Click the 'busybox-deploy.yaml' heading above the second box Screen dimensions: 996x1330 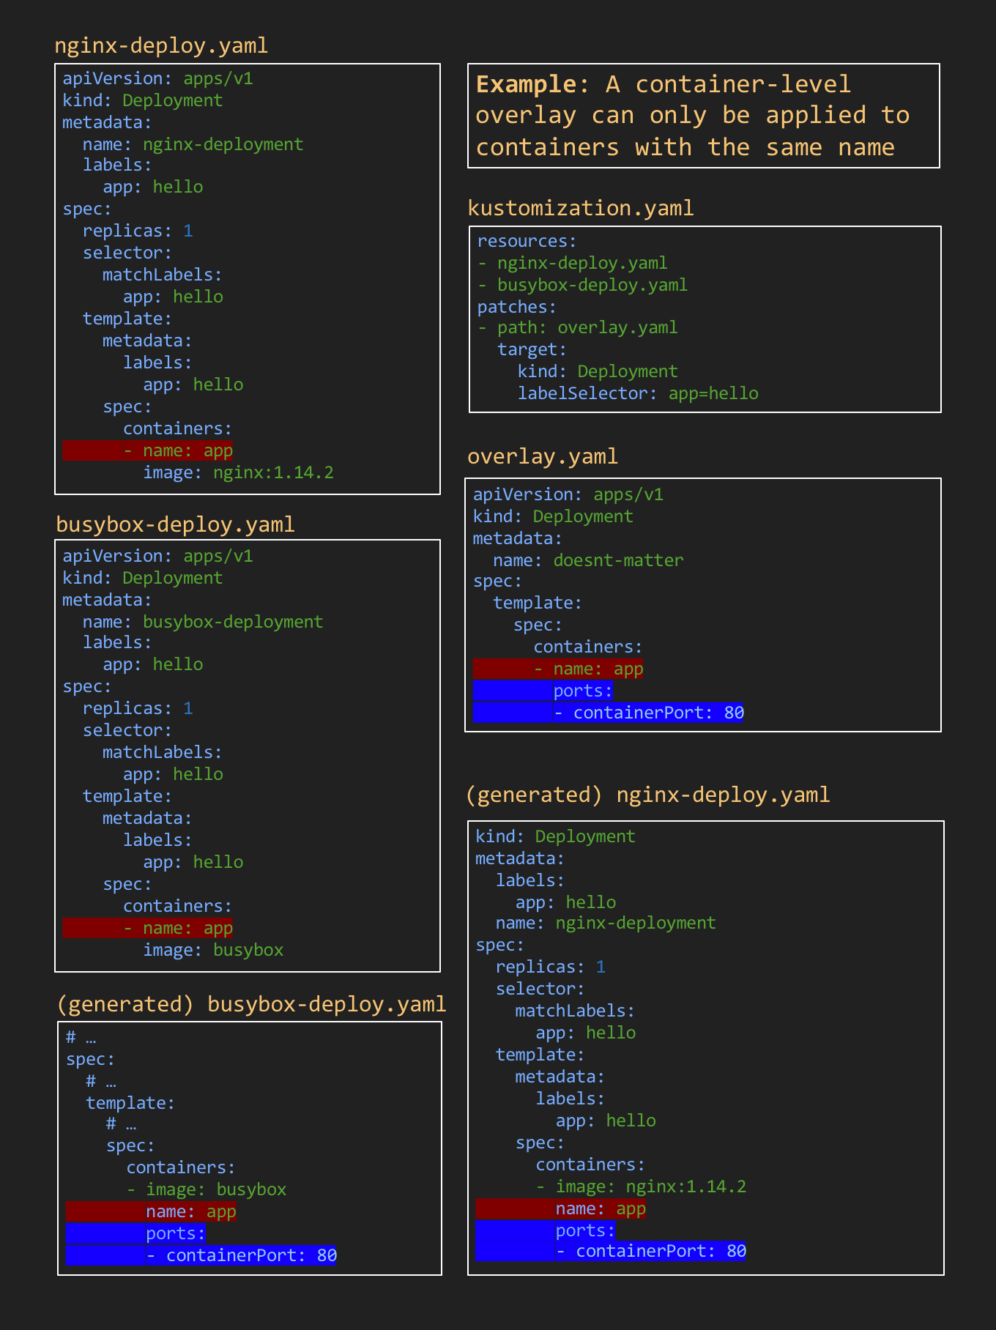(x=175, y=524)
